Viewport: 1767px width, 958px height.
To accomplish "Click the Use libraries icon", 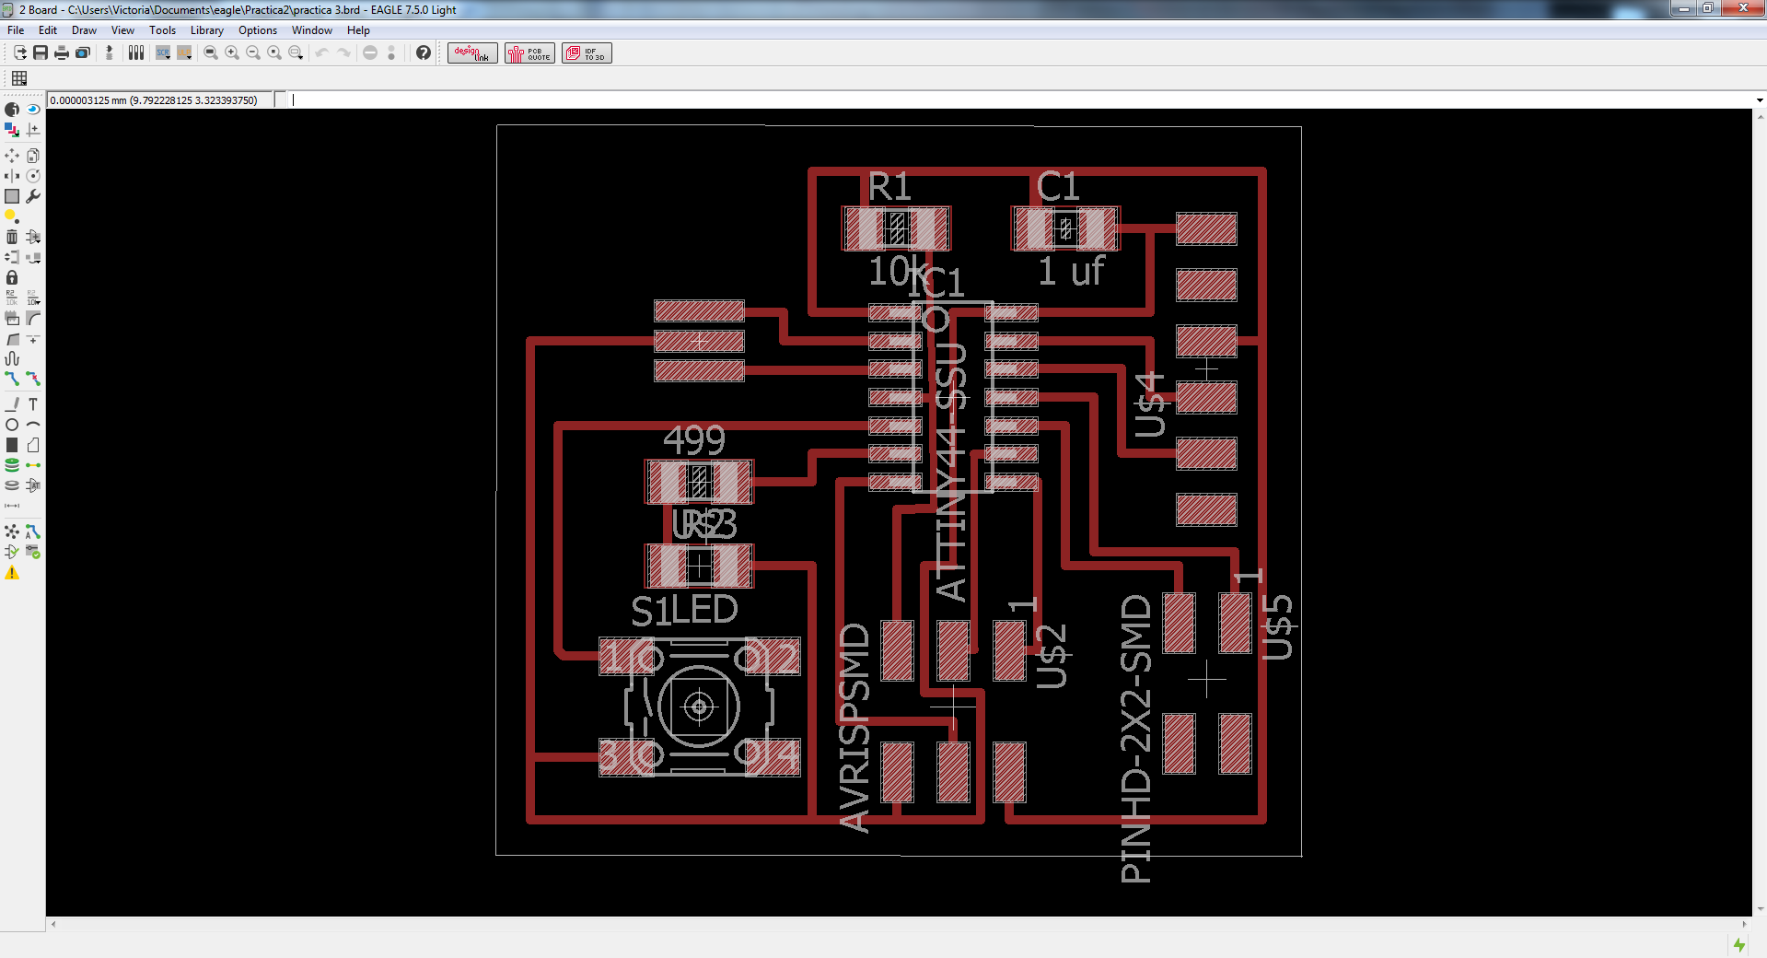I will [x=136, y=53].
